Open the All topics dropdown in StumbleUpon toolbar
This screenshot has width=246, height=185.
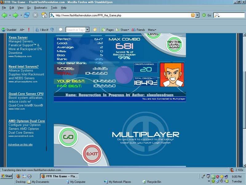[x=22, y=30]
